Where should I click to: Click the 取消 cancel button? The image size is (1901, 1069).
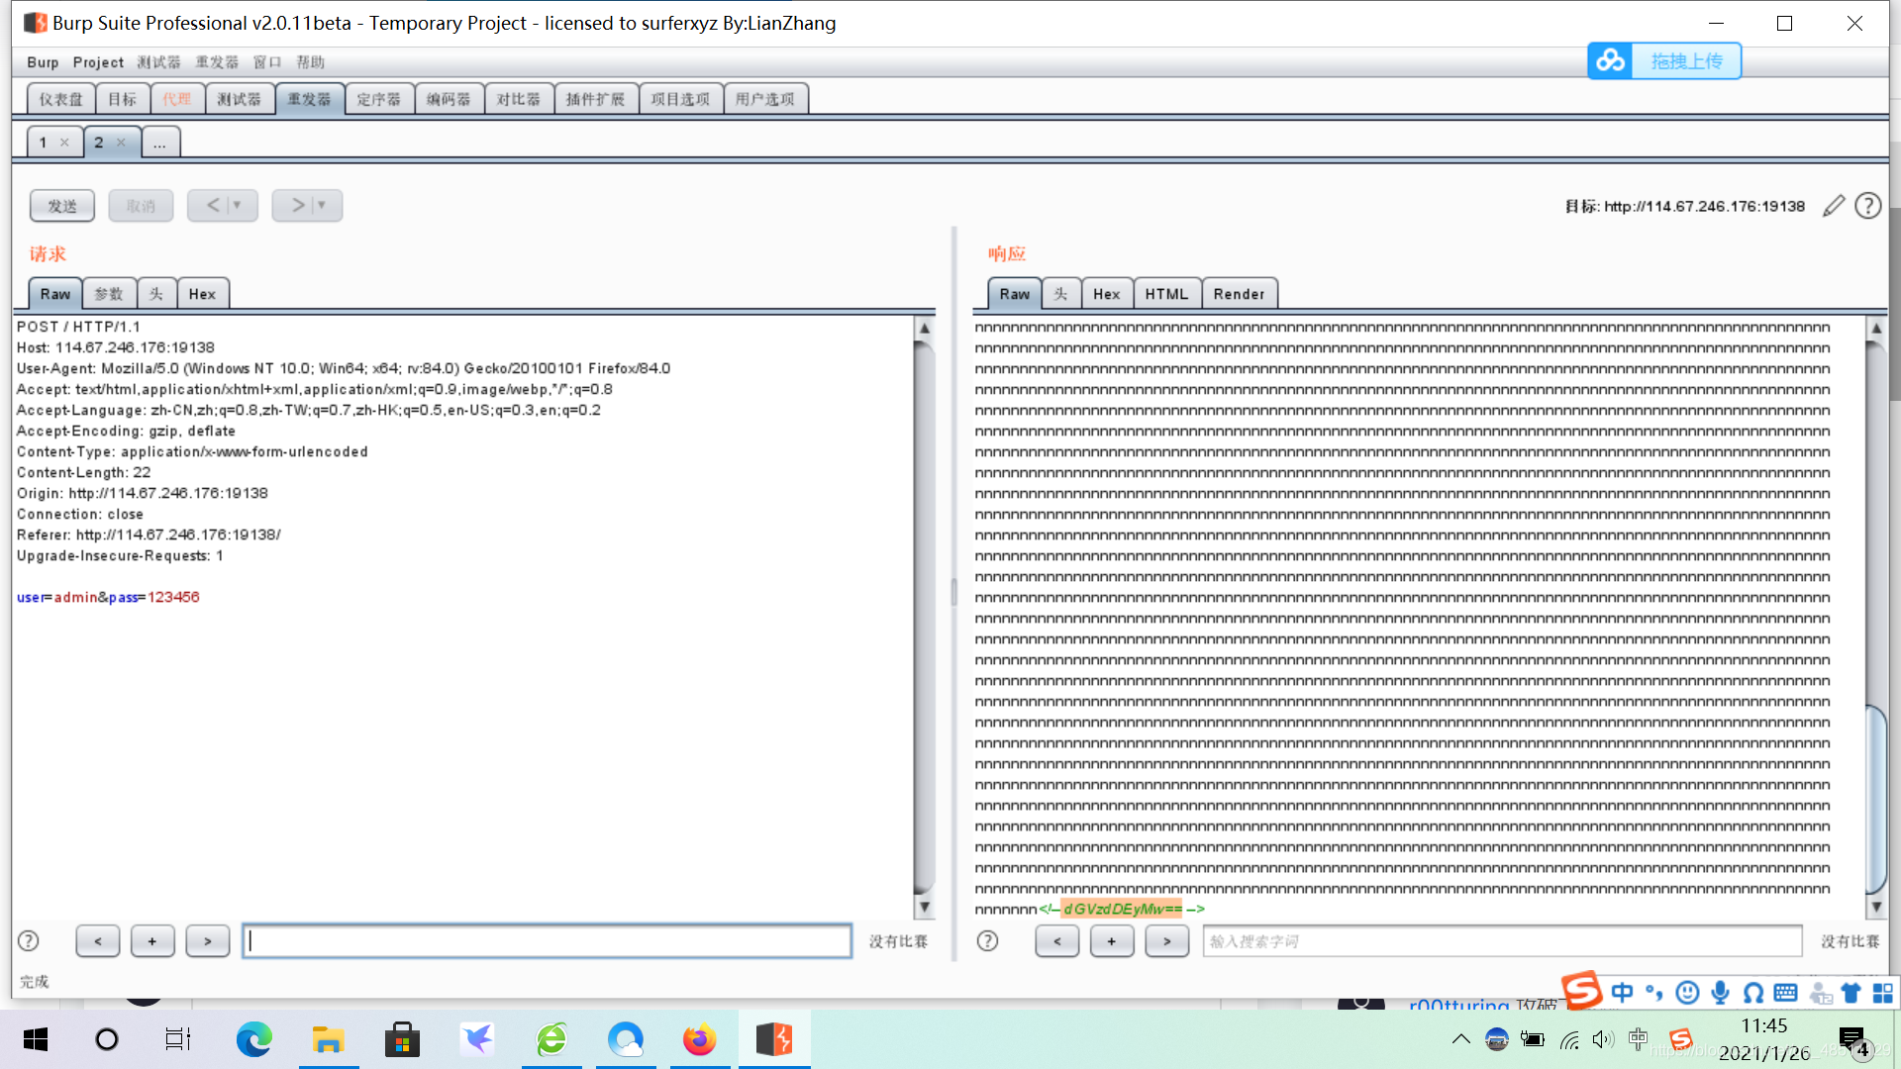click(x=141, y=206)
